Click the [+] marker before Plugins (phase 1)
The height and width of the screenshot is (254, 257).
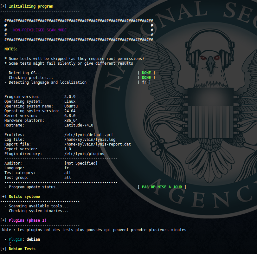tap(3, 220)
